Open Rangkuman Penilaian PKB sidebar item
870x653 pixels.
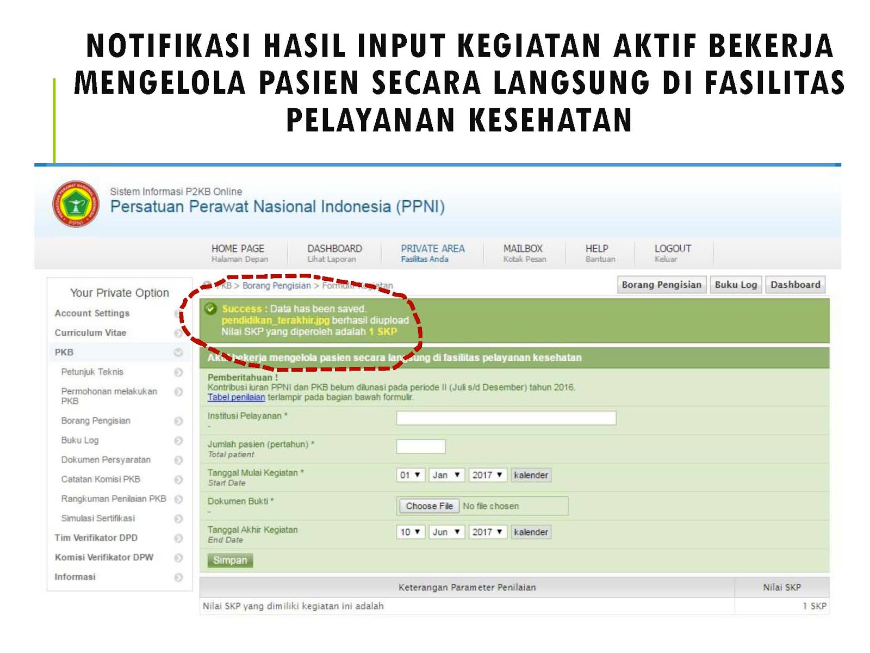coord(114,499)
